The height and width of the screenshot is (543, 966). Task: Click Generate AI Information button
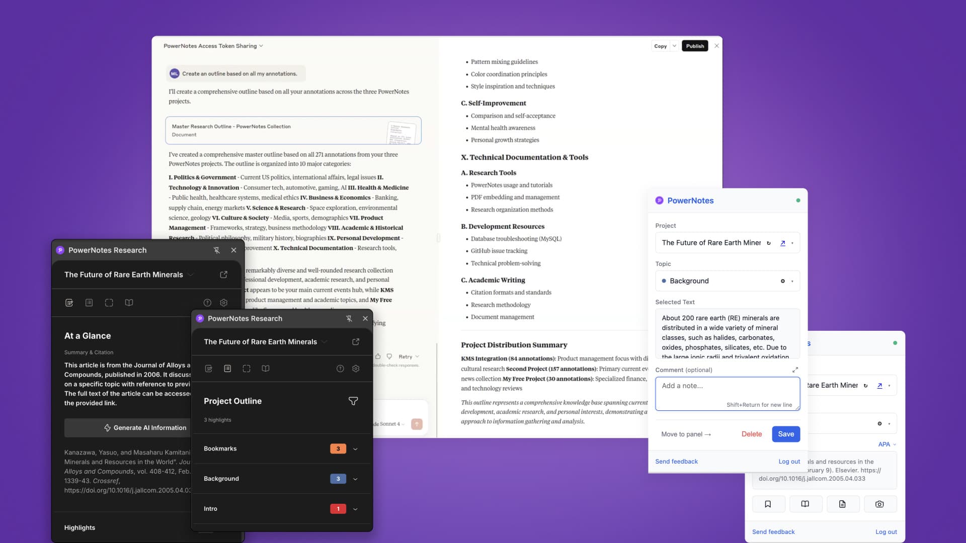145,428
